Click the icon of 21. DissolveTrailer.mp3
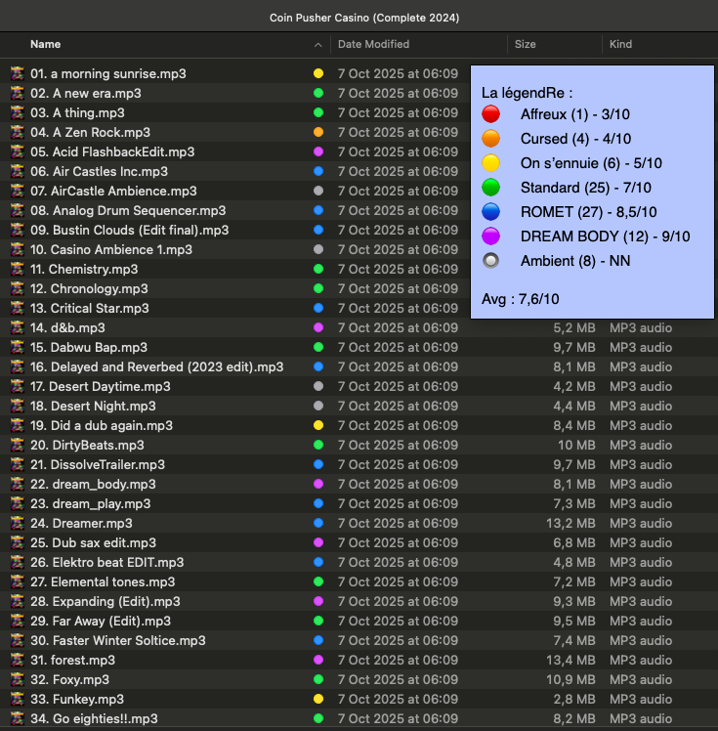 click(18, 465)
